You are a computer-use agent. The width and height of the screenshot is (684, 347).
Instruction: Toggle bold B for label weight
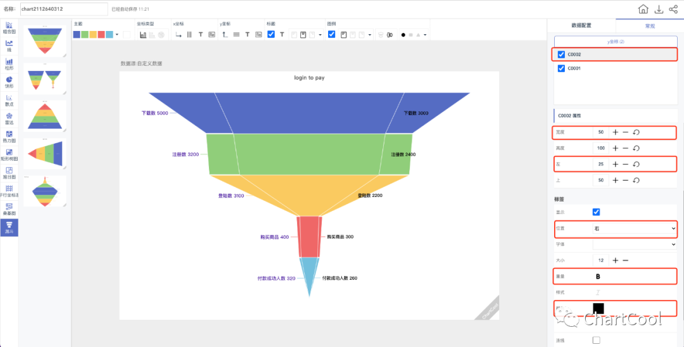click(x=598, y=277)
